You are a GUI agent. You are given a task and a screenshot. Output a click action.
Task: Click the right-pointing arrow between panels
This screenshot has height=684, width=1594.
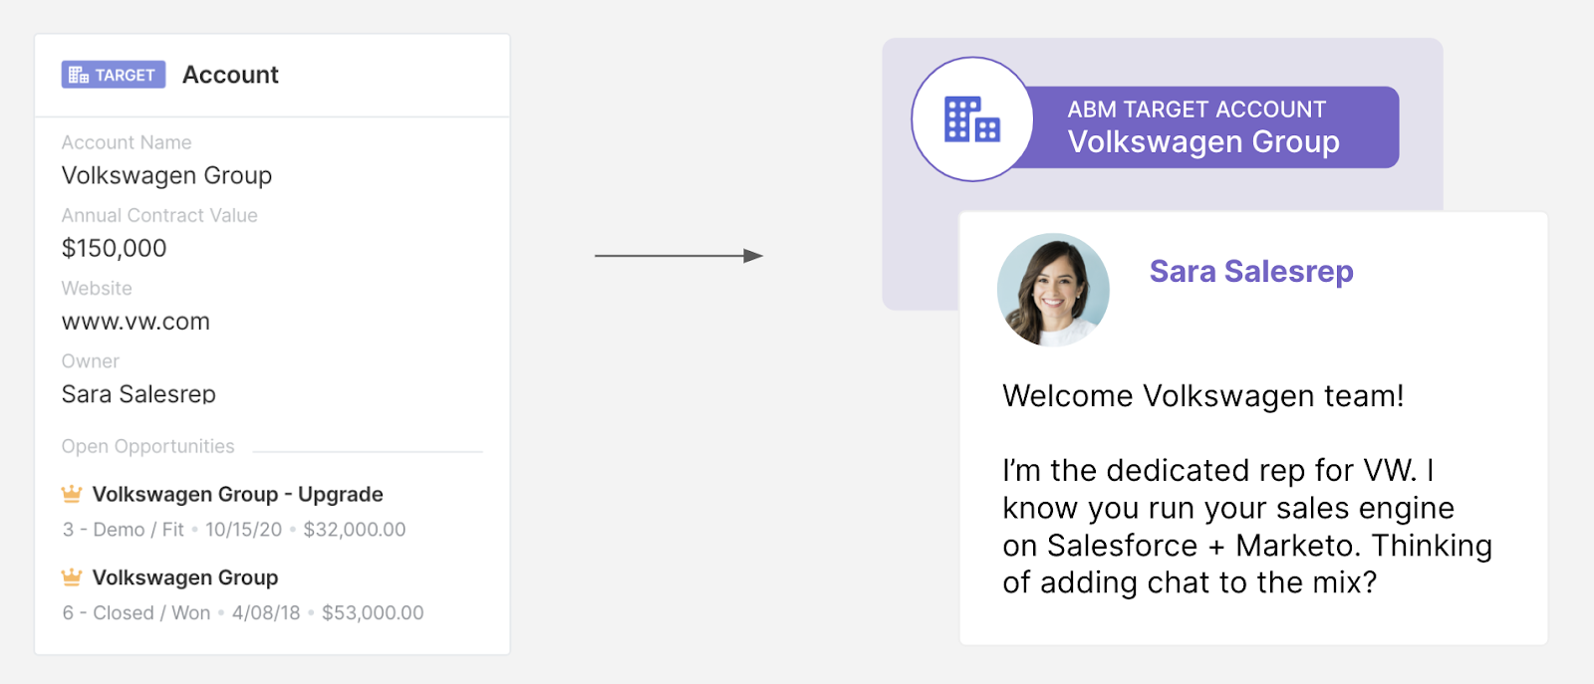point(678,256)
